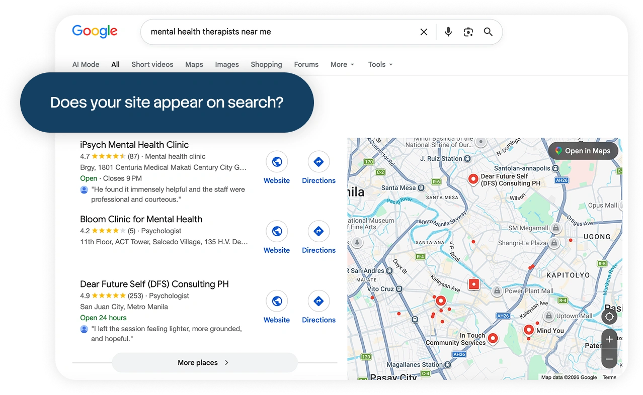Click Bloom Clinic's ACT Tower address
This screenshot has height=395, width=643.
tap(164, 242)
